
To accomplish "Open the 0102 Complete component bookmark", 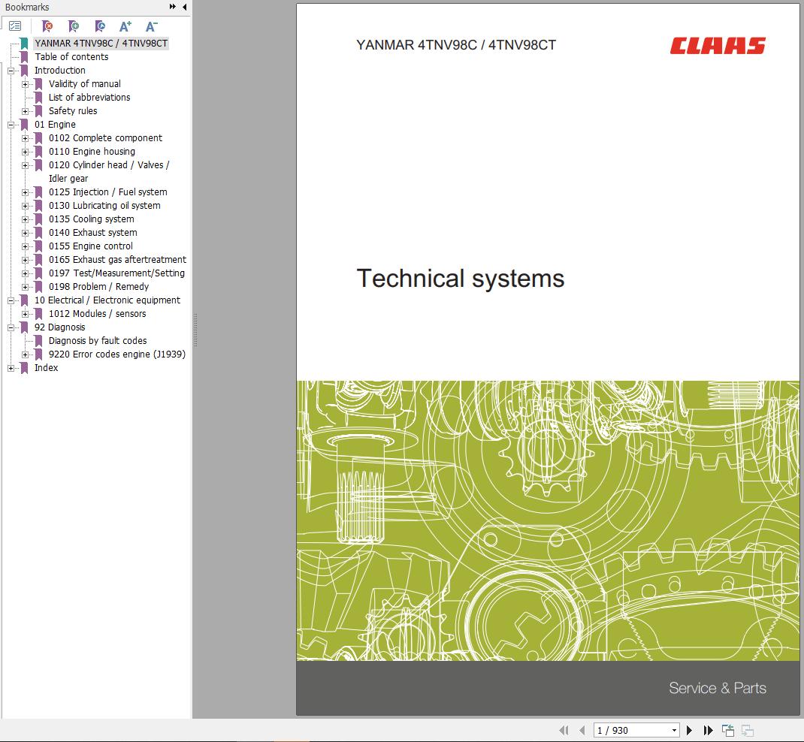I will click(105, 138).
